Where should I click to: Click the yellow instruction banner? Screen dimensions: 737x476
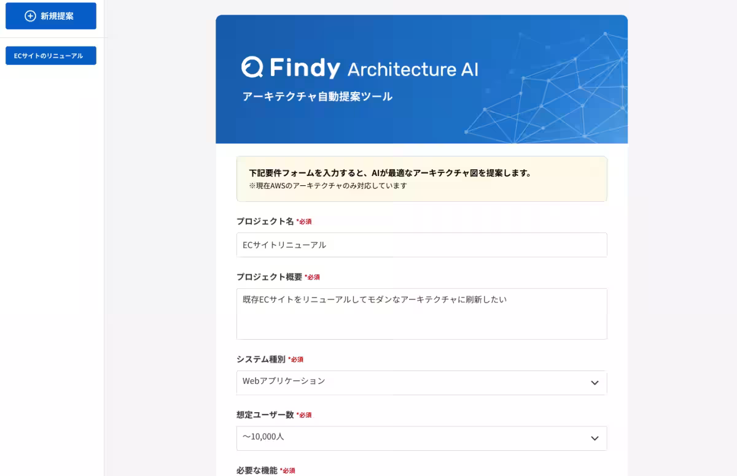click(421, 178)
